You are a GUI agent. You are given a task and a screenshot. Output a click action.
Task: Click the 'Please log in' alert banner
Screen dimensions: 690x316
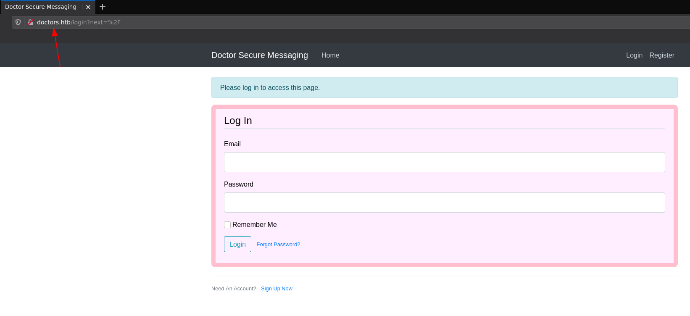tap(444, 87)
